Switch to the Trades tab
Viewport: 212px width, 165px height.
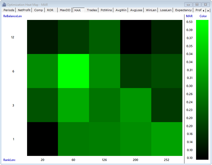(92, 10)
